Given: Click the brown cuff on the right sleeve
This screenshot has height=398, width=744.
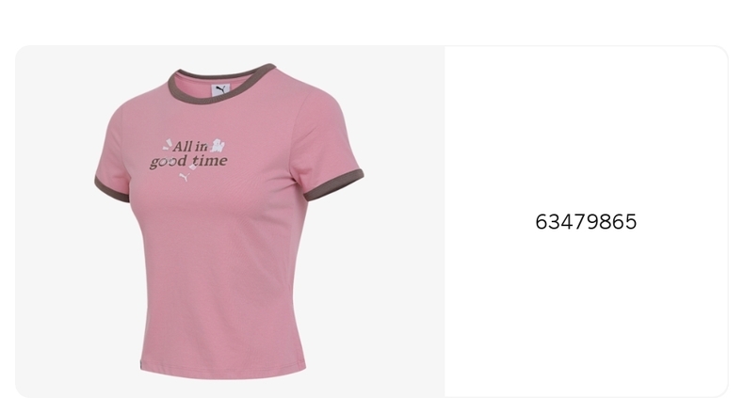Looking at the screenshot, I should coord(334,184).
